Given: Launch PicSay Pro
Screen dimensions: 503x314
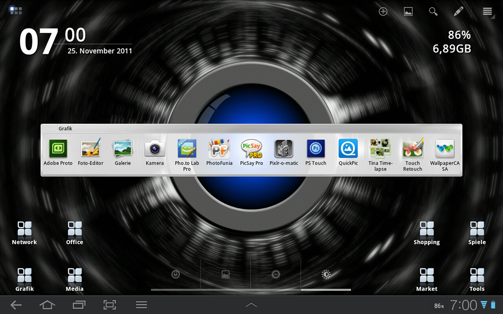Looking at the screenshot, I should click(x=251, y=153).
